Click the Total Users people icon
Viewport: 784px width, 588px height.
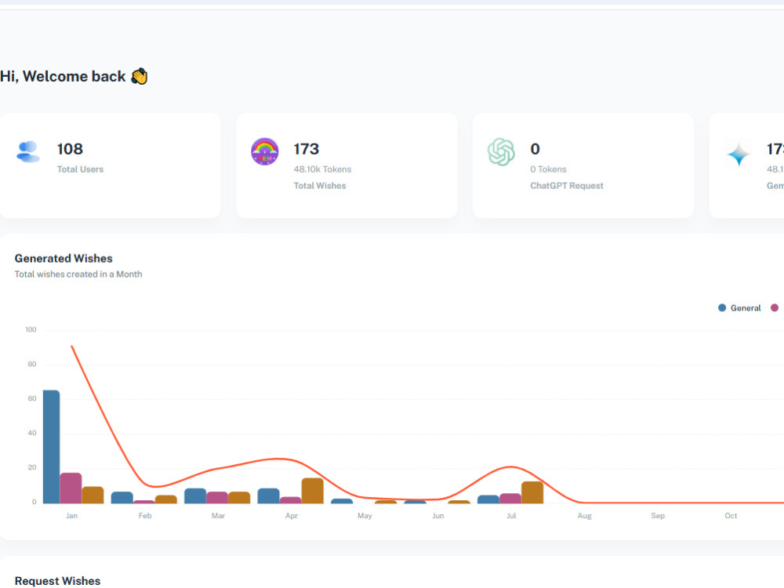click(x=28, y=152)
